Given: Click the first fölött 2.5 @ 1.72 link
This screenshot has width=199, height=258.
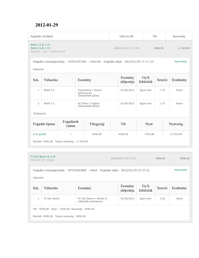Looking at the screenshot, I should [40, 45].
